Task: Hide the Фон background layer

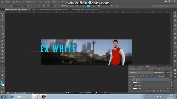Action: 130,89
